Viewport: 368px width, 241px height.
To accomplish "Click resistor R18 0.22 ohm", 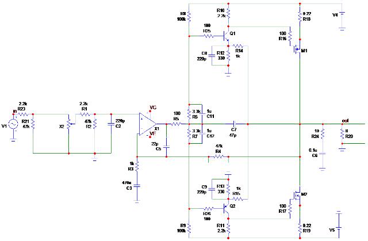I will [x=300, y=17].
